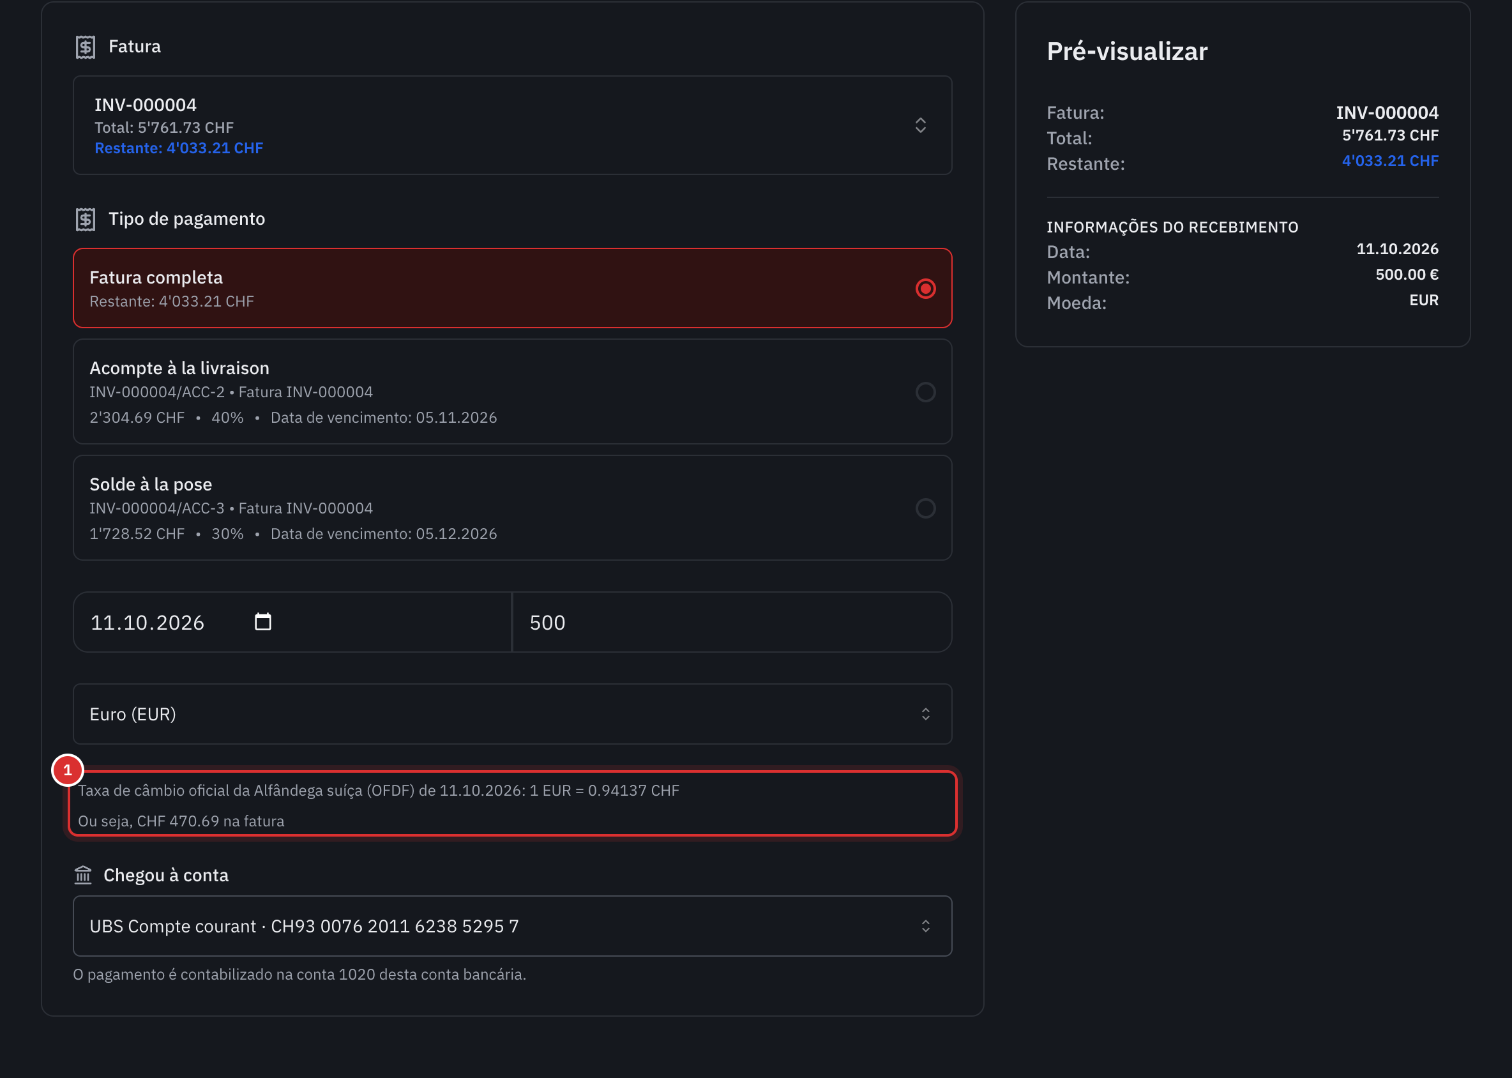Image resolution: width=1512 pixels, height=1078 pixels.
Task: Click the 11.10.2026 Data value in preview
Action: (x=1397, y=249)
